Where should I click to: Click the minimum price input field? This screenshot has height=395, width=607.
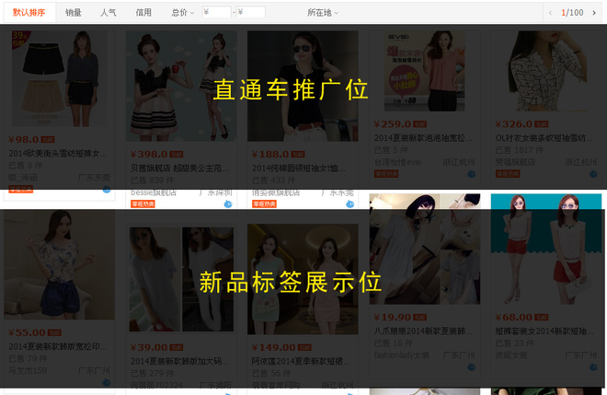[216, 12]
